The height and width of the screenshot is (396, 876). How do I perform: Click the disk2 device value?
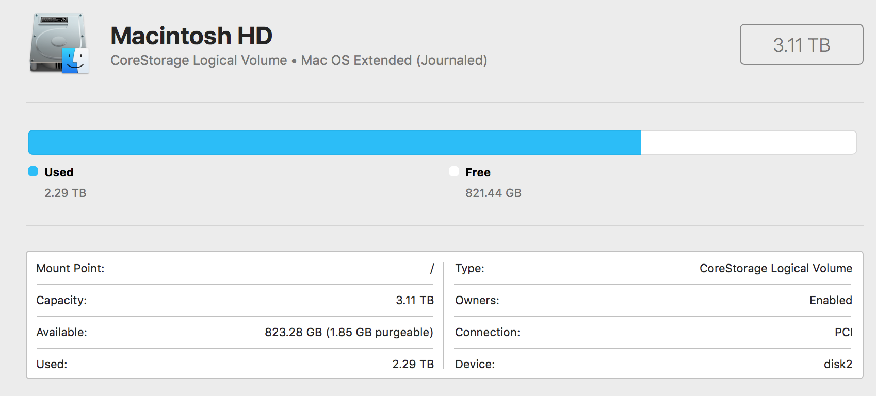[x=838, y=364]
